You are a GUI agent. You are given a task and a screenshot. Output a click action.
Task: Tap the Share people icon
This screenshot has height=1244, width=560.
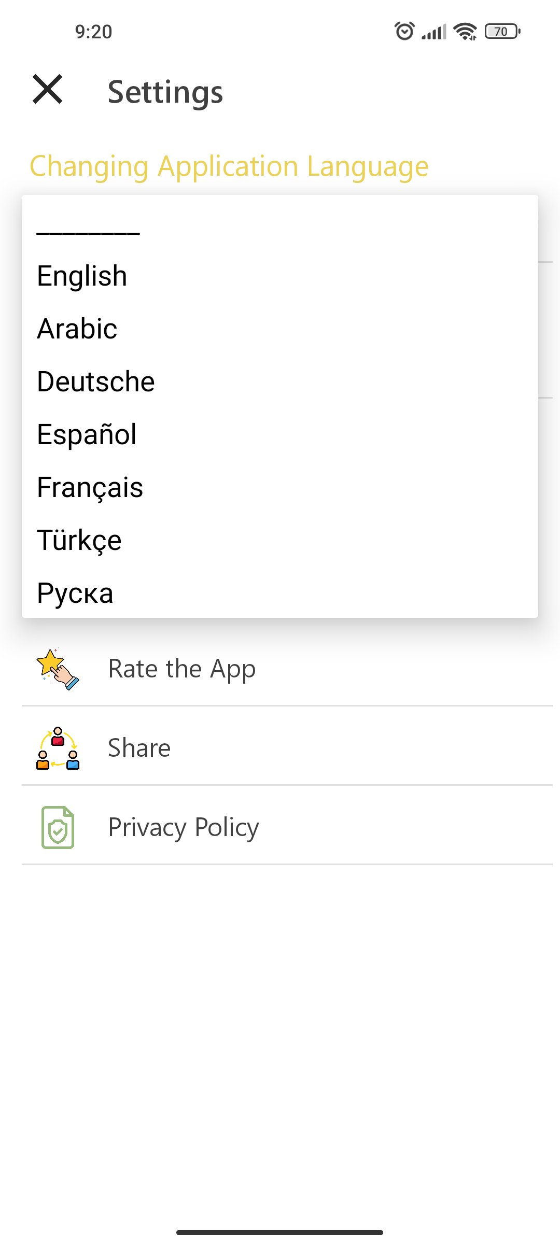point(58,748)
